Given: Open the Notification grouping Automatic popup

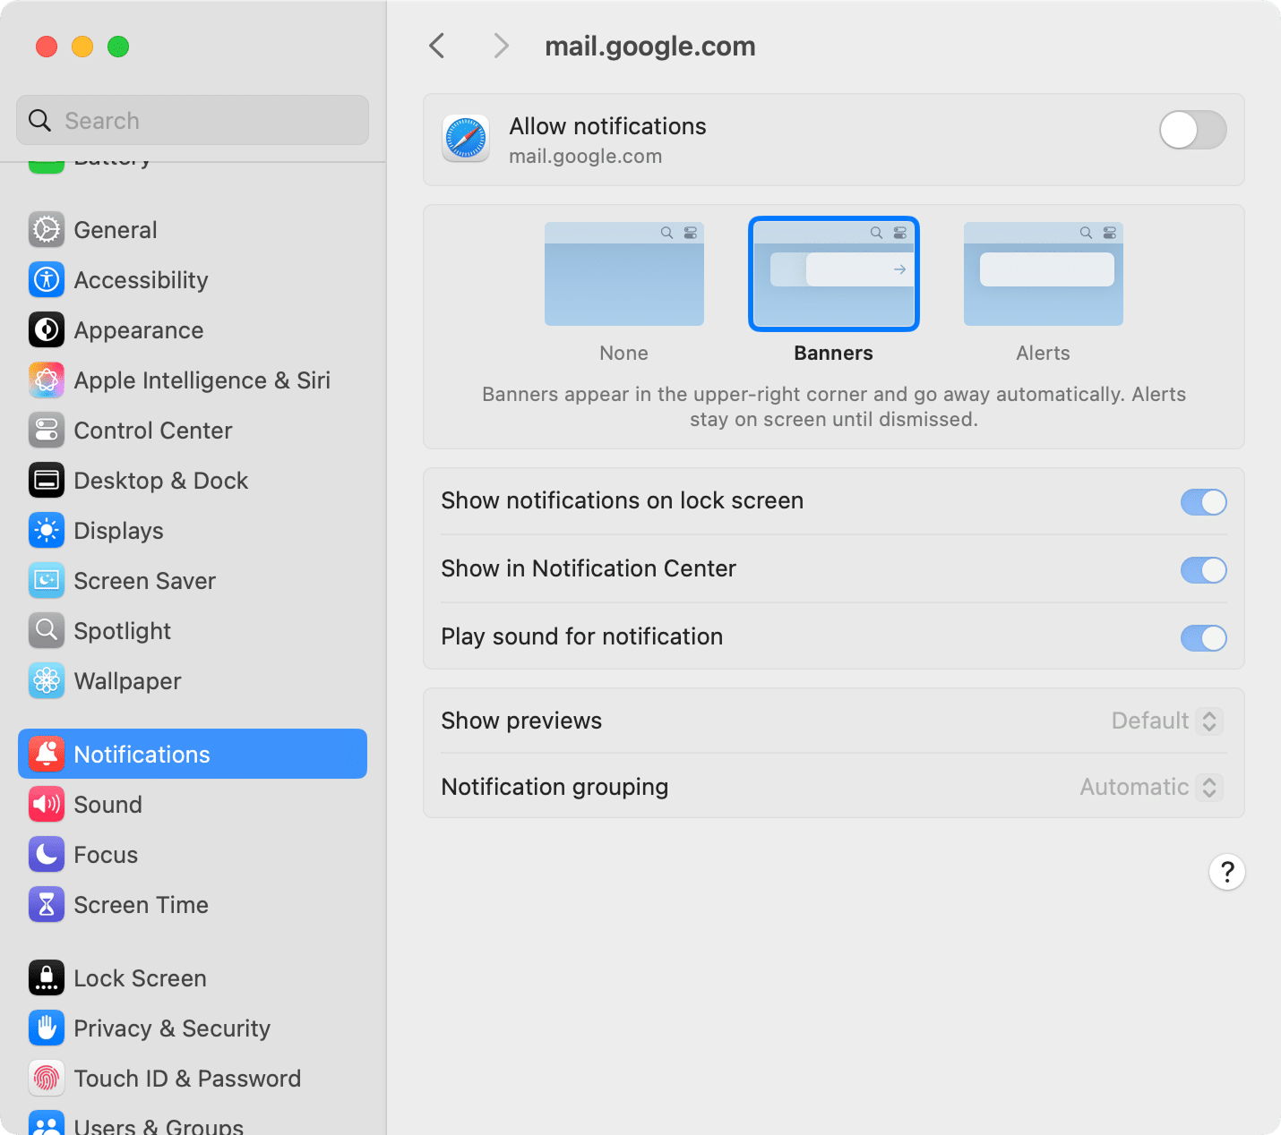Looking at the screenshot, I should (x=1151, y=787).
